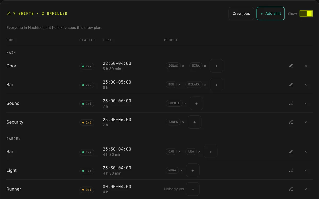The height and width of the screenshot is (199, 319).
Task: Edit the Sound shift
Action: [x=291, y=103]
